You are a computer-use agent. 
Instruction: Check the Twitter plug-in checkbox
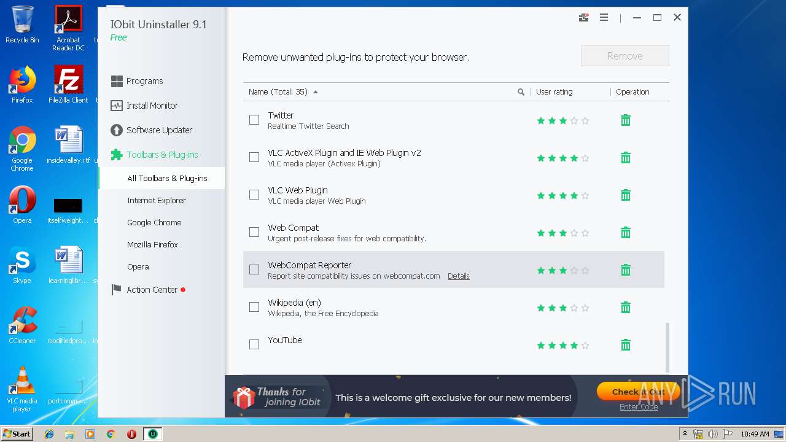tap(254, 120)
